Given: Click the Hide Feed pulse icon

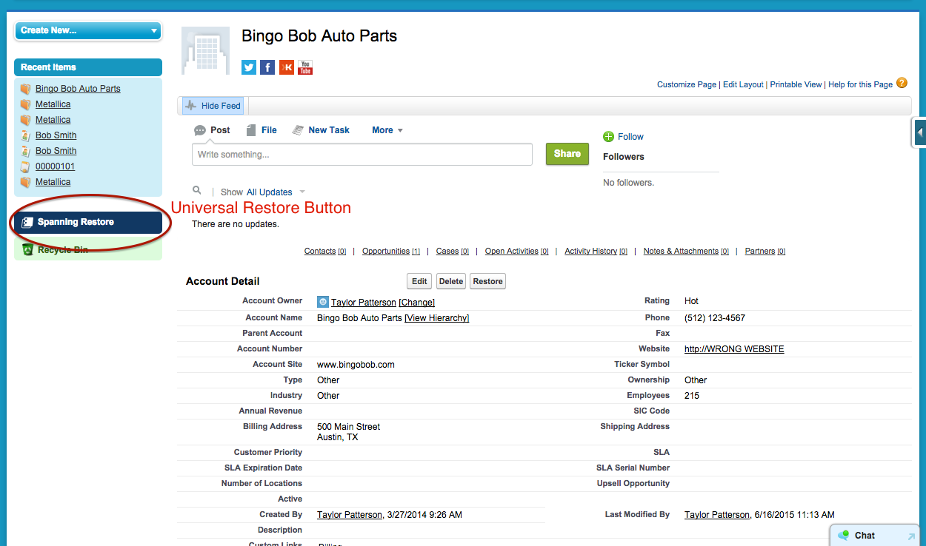Looking at the screenshot, I should tap(190, 106).
